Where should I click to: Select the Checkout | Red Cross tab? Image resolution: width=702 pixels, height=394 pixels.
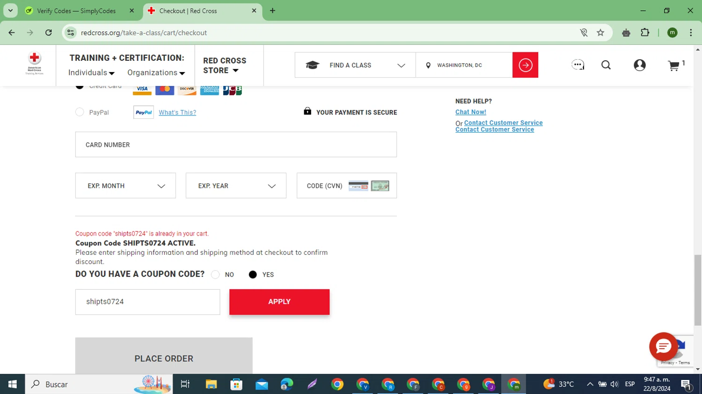click(x=203, y=11)
